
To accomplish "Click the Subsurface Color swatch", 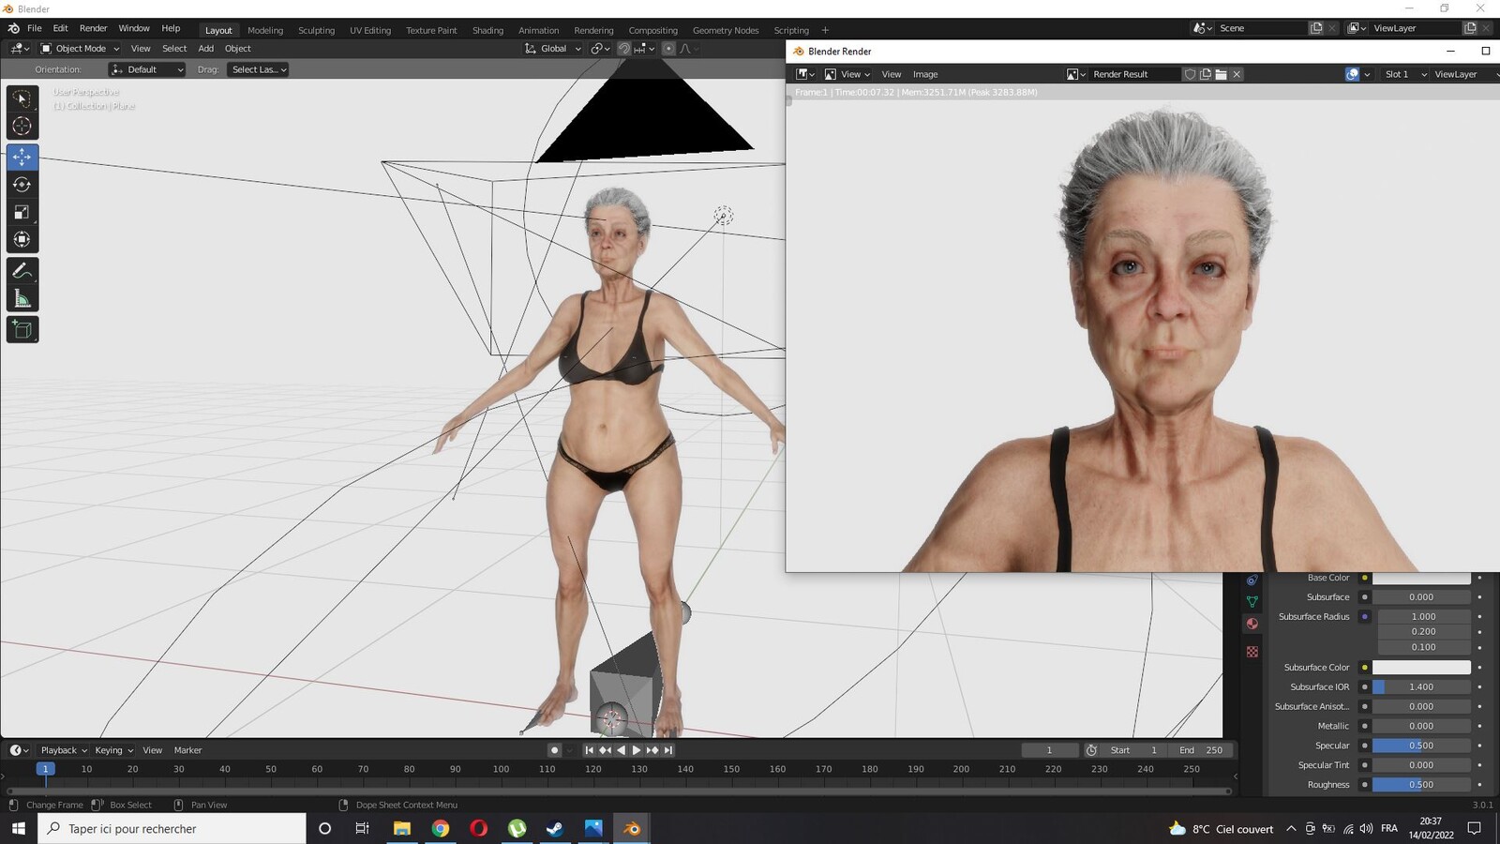I will (1421, 668).
